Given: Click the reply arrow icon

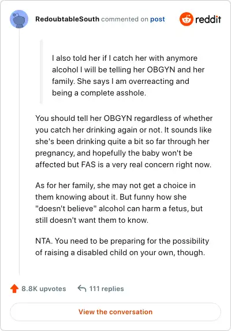Looking at the screenshot, I should point(81,288).
